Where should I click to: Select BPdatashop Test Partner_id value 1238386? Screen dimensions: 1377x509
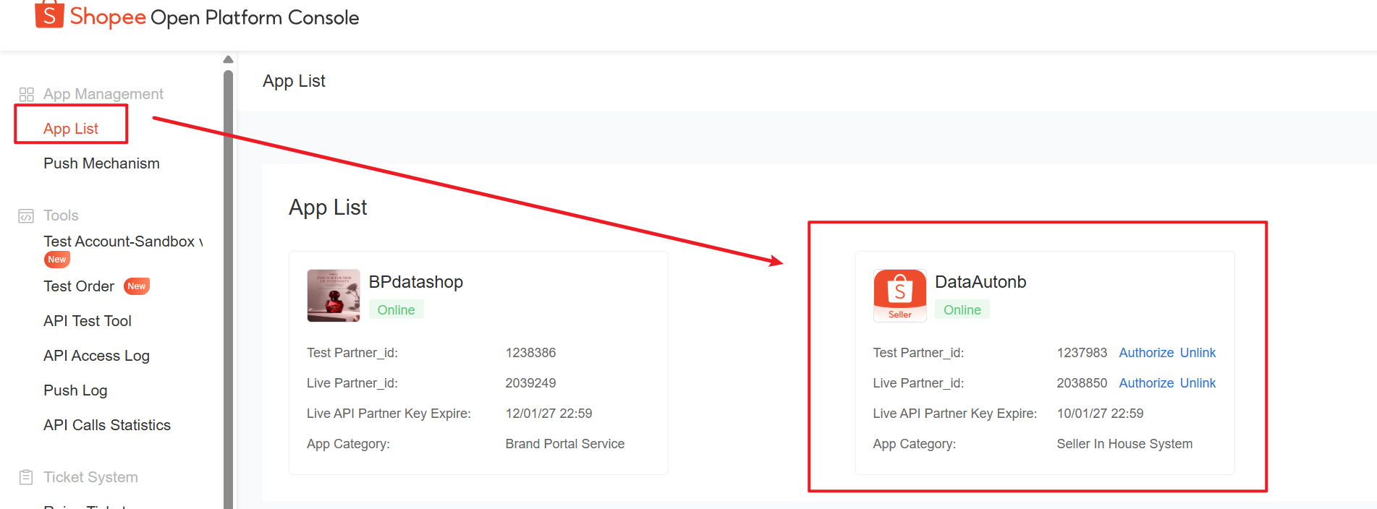click(530, 353)
